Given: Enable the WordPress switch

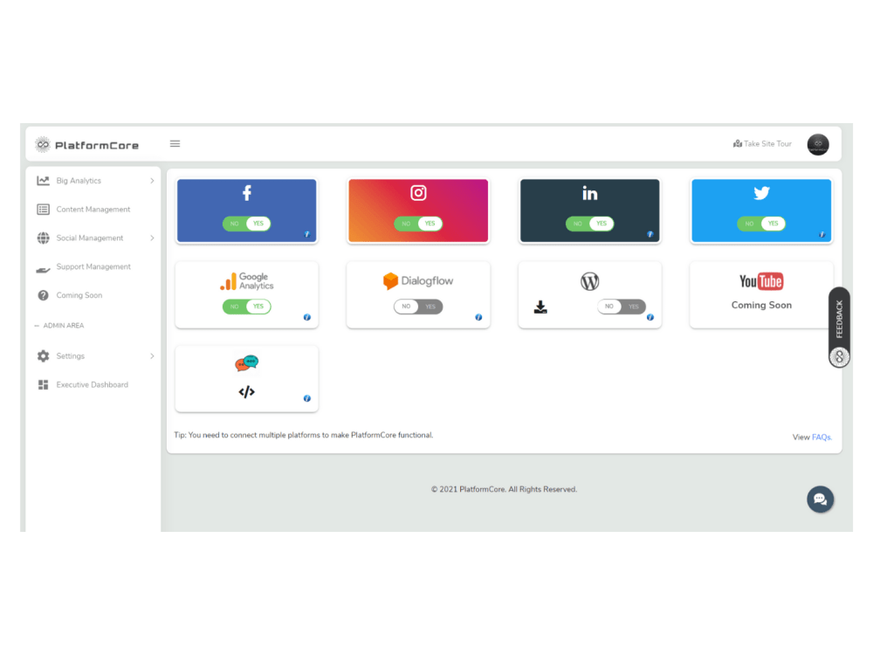Looking at the screenshot, I should pyautogui.click(x=622, y=307).
